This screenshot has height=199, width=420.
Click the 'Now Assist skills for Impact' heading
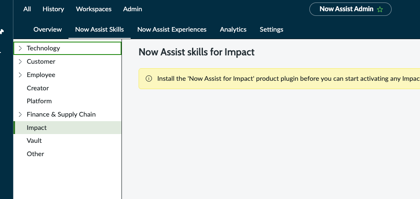197,52
